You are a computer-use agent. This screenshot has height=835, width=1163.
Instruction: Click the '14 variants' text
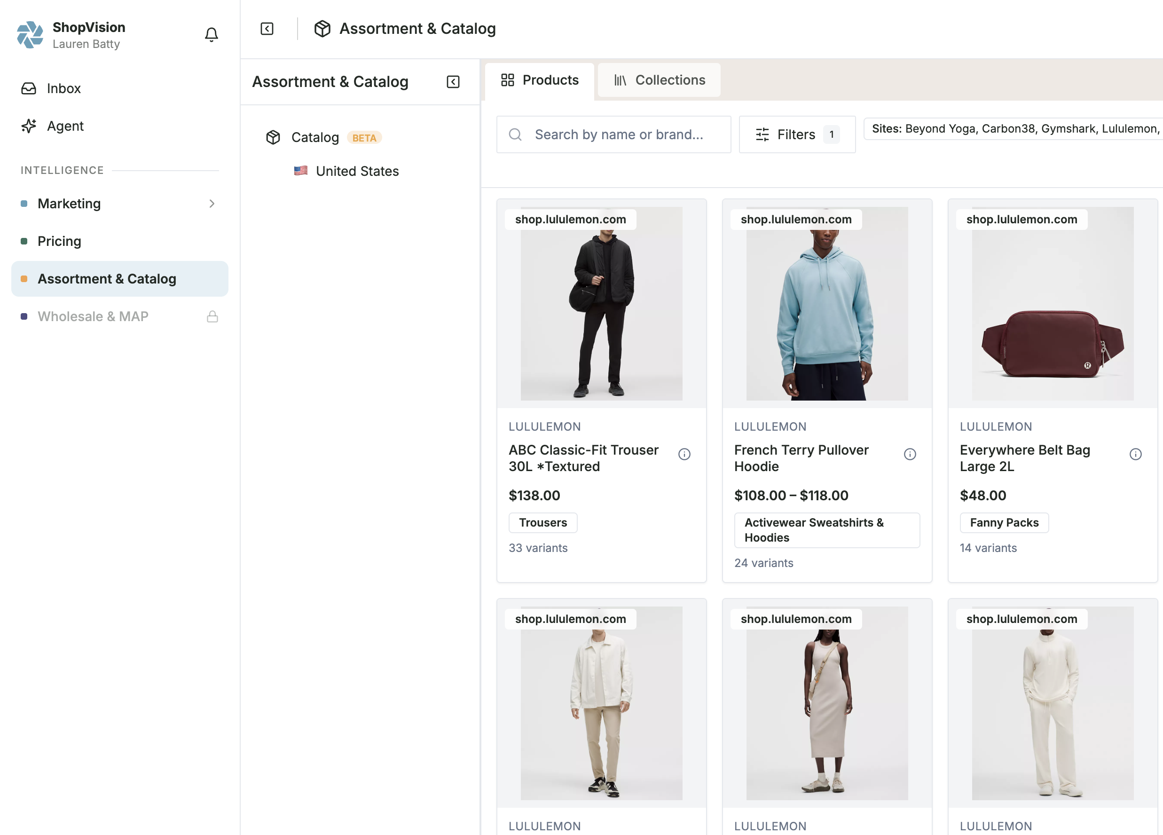click(x=988, y=548)
